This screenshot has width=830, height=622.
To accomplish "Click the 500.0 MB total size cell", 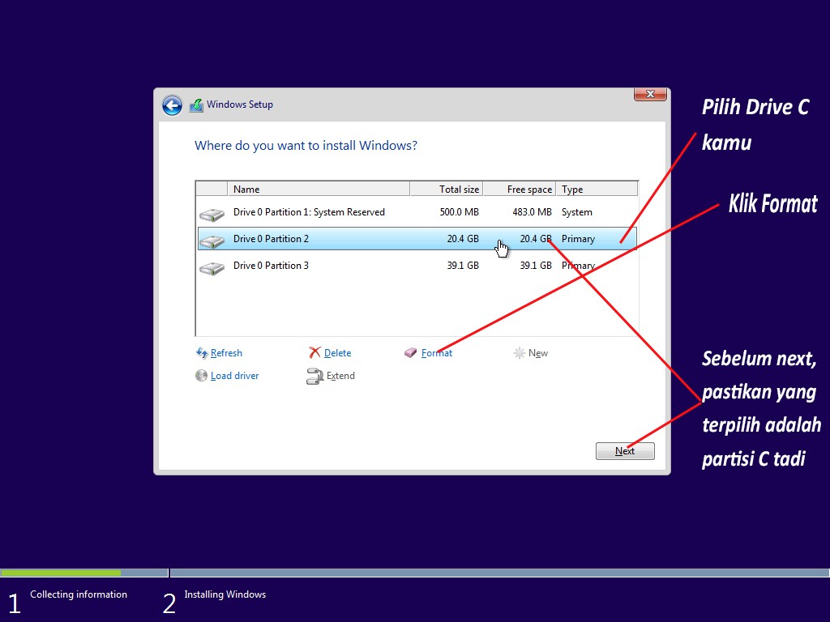I will coord(459,212).
